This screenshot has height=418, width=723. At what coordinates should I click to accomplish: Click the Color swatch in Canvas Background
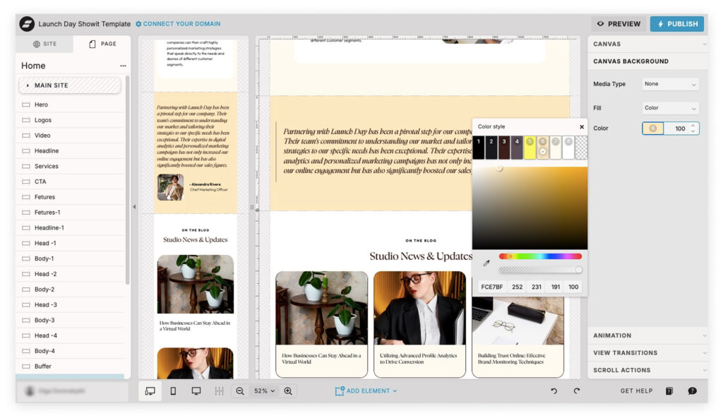pyautogui.click(x=653, y=129)
